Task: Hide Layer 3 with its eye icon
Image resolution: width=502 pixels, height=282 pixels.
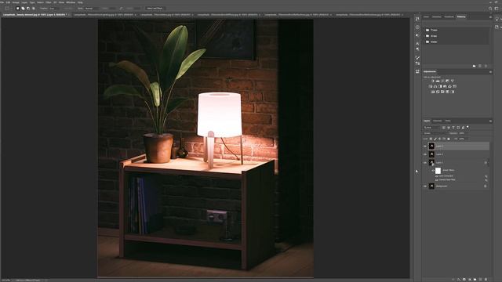Action: coord(425,146)
